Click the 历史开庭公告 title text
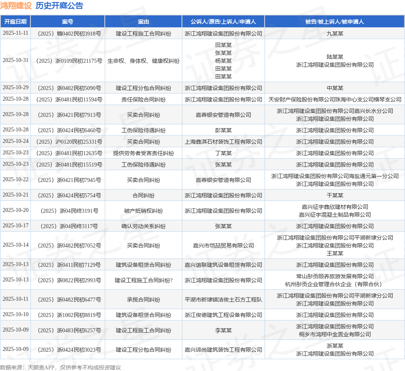Image resolution: width=405 pixels, height=371 pixels. point(59,6)
